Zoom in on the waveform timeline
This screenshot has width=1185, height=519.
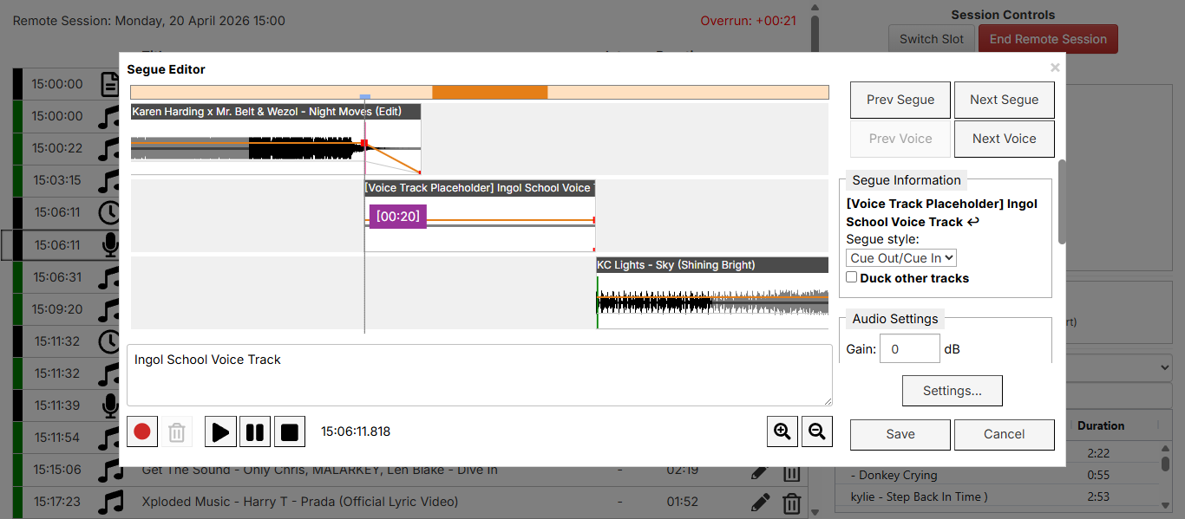pos(782,431)
